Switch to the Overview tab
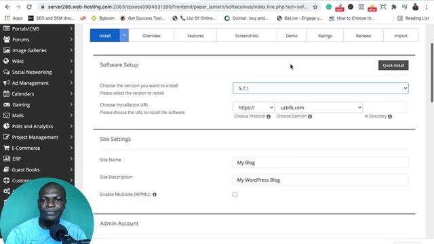Image resolution: width=434 pixels, height=244 pixels. coord(151,36)
